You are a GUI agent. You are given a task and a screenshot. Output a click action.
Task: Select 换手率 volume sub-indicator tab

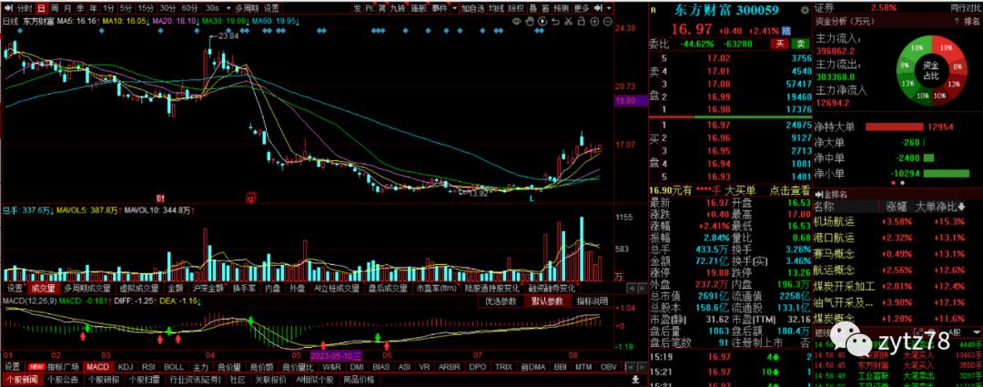pos(245,289)
